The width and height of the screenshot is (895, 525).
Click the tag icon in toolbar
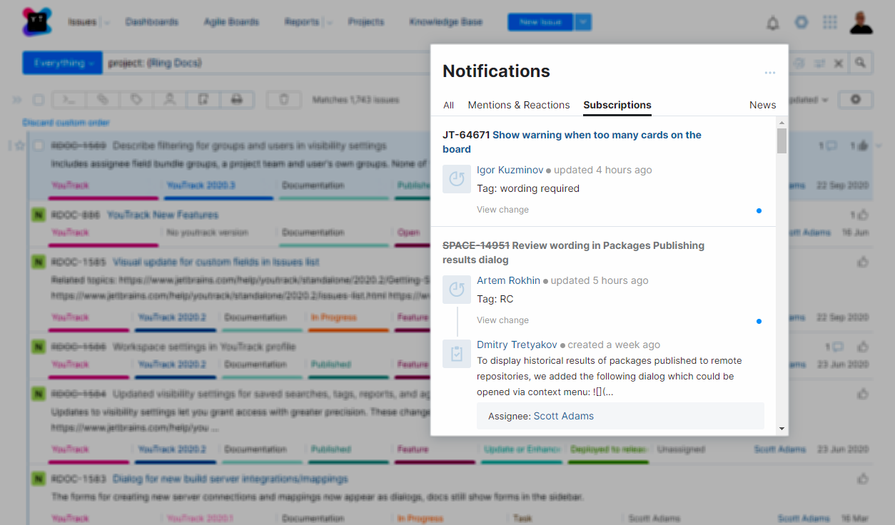tap(136, 100)
